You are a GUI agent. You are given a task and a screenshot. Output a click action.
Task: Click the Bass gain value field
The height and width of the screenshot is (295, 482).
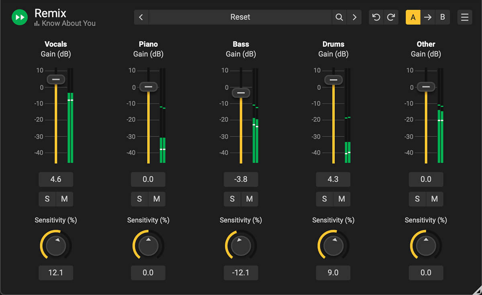(x=241, y=179)
